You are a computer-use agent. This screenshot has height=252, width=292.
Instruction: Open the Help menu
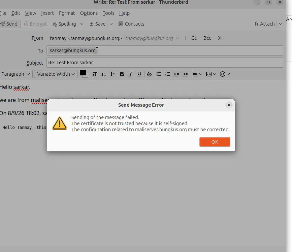(x=124, y=13)
